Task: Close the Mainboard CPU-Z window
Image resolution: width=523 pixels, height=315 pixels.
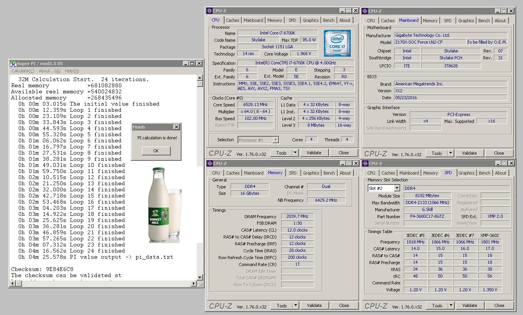Action: click(x=511, y=11)
